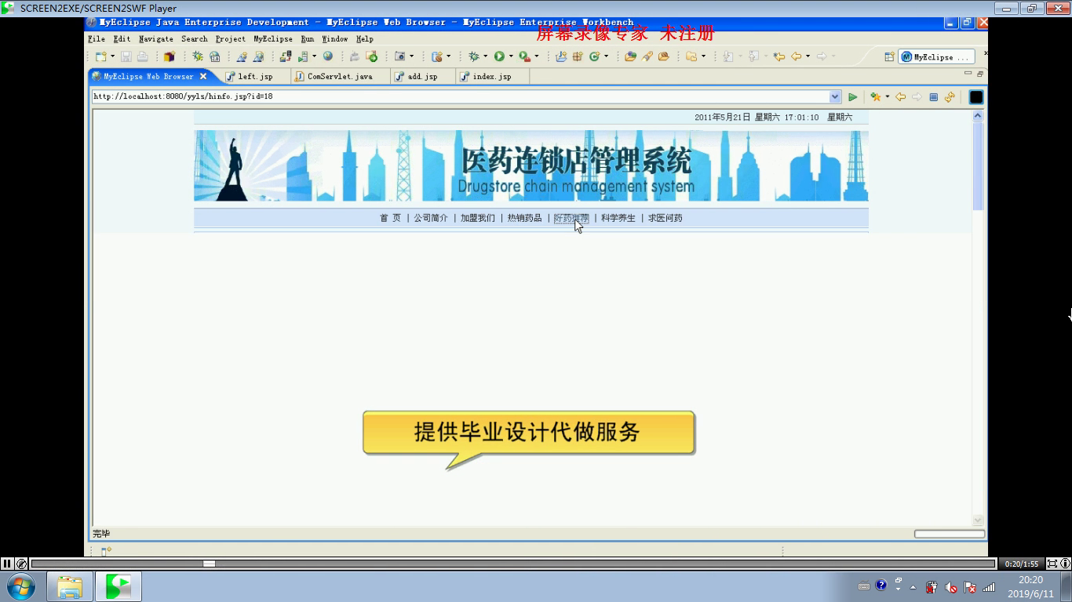Image resolution: width=1072 pixels, height=602 pixels.
Task: Click the Windows Start button
Action: point(21,586)
